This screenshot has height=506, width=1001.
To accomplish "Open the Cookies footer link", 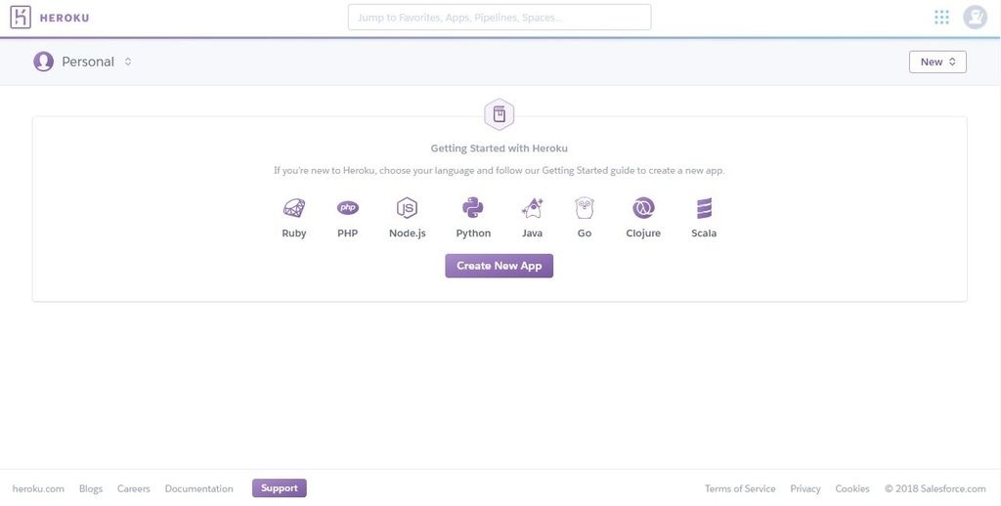I will tap(852, 488).
